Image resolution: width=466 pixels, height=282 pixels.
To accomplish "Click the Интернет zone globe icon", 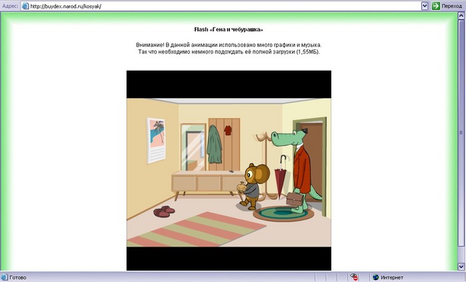I will [375, 277].
